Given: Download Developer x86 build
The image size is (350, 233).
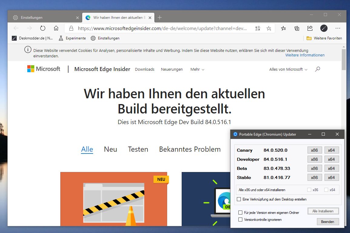Looking at the screenshot, I should coord(315,159).
